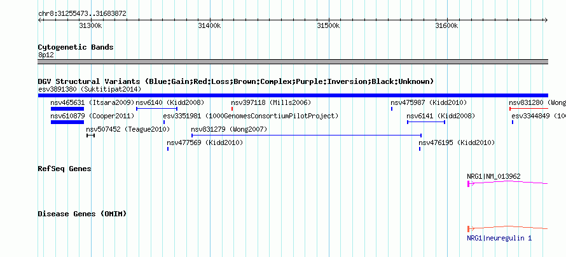Click the 31300k ruler position label
This screenshot has width=566, height=257.
[x=90, y=25]
